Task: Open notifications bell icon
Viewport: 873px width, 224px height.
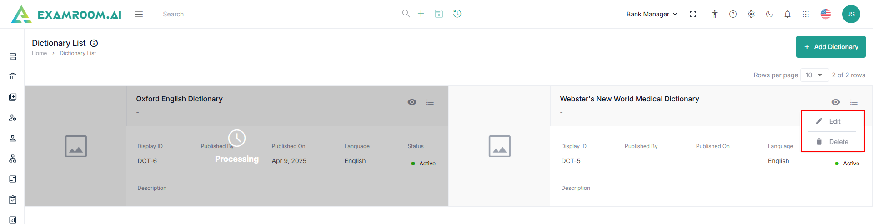Action: tap(788, 14)
